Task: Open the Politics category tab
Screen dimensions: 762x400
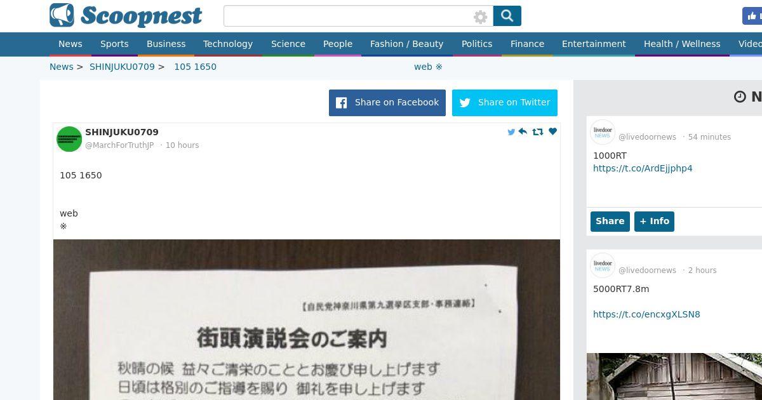Action: click(x=477, y=44)
